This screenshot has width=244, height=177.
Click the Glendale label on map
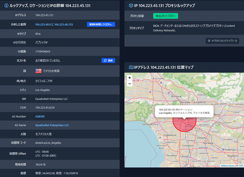coord(185,102)
